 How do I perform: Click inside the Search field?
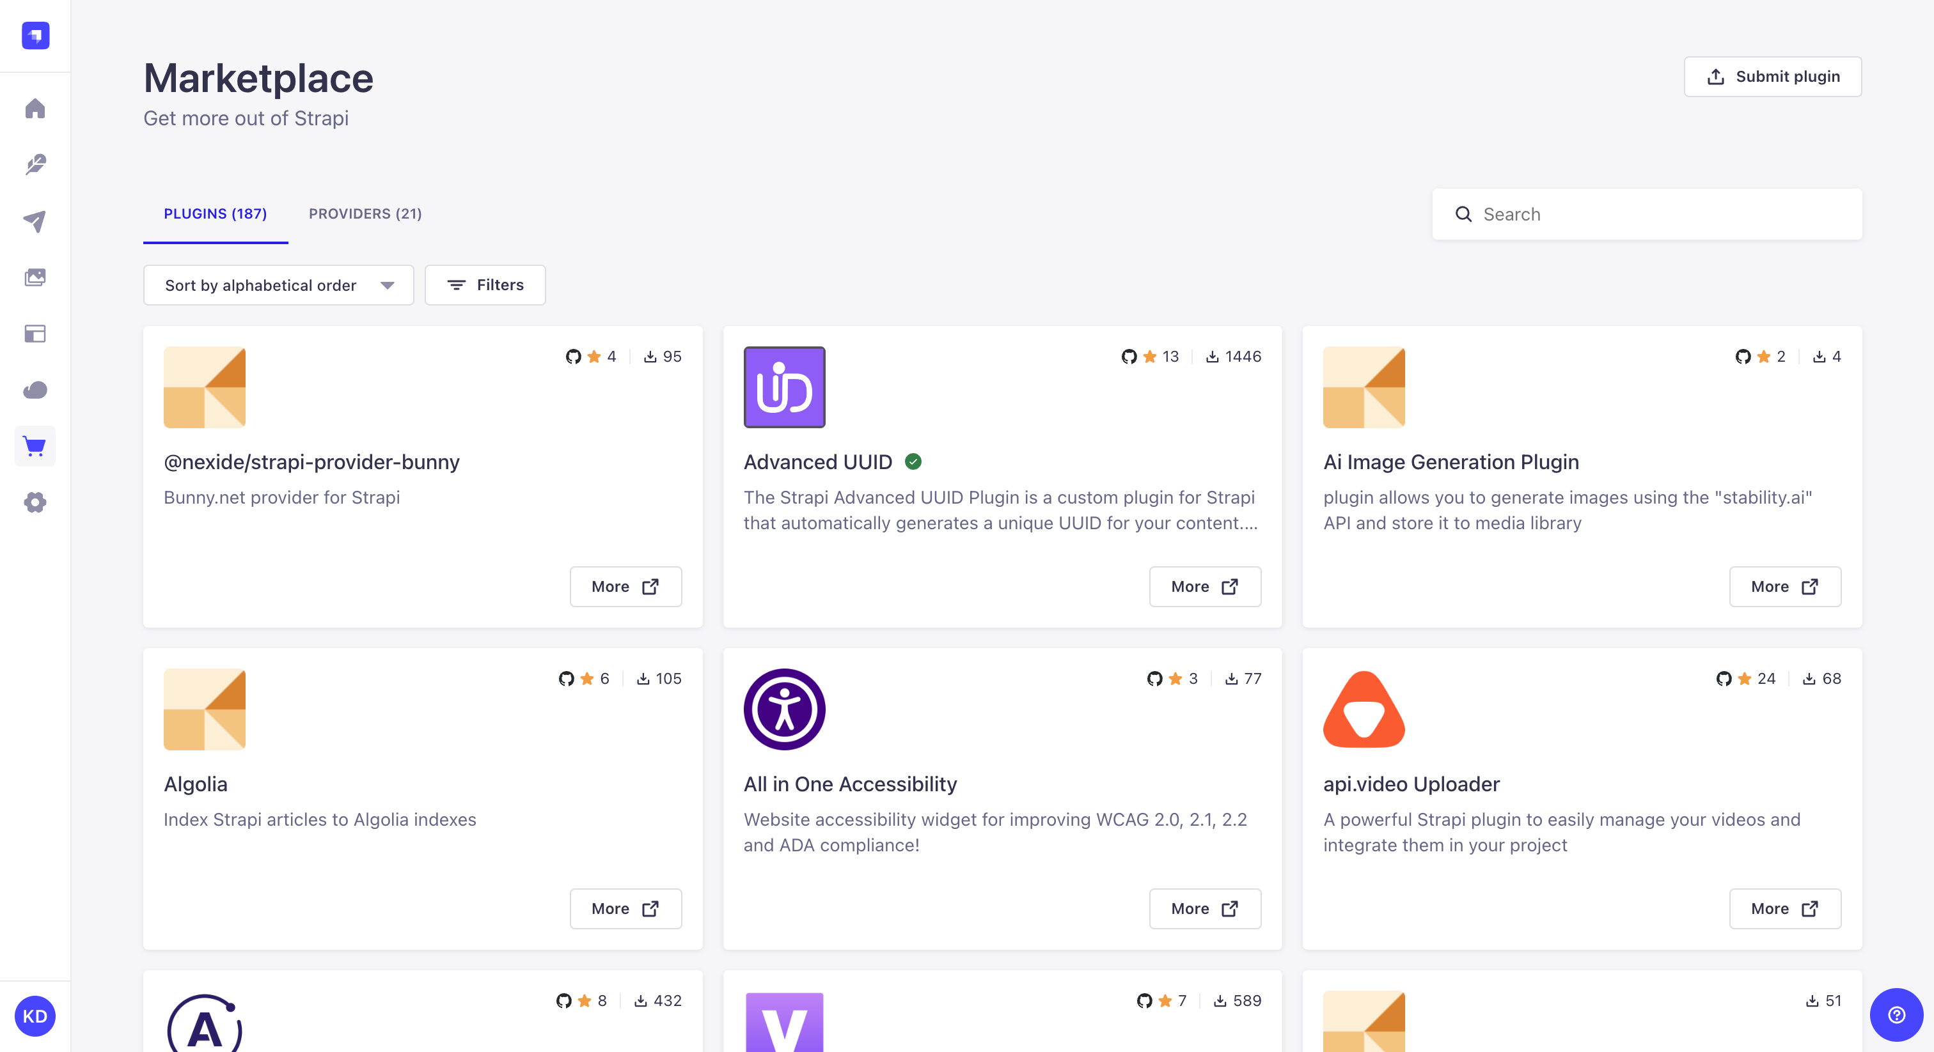1644,214
